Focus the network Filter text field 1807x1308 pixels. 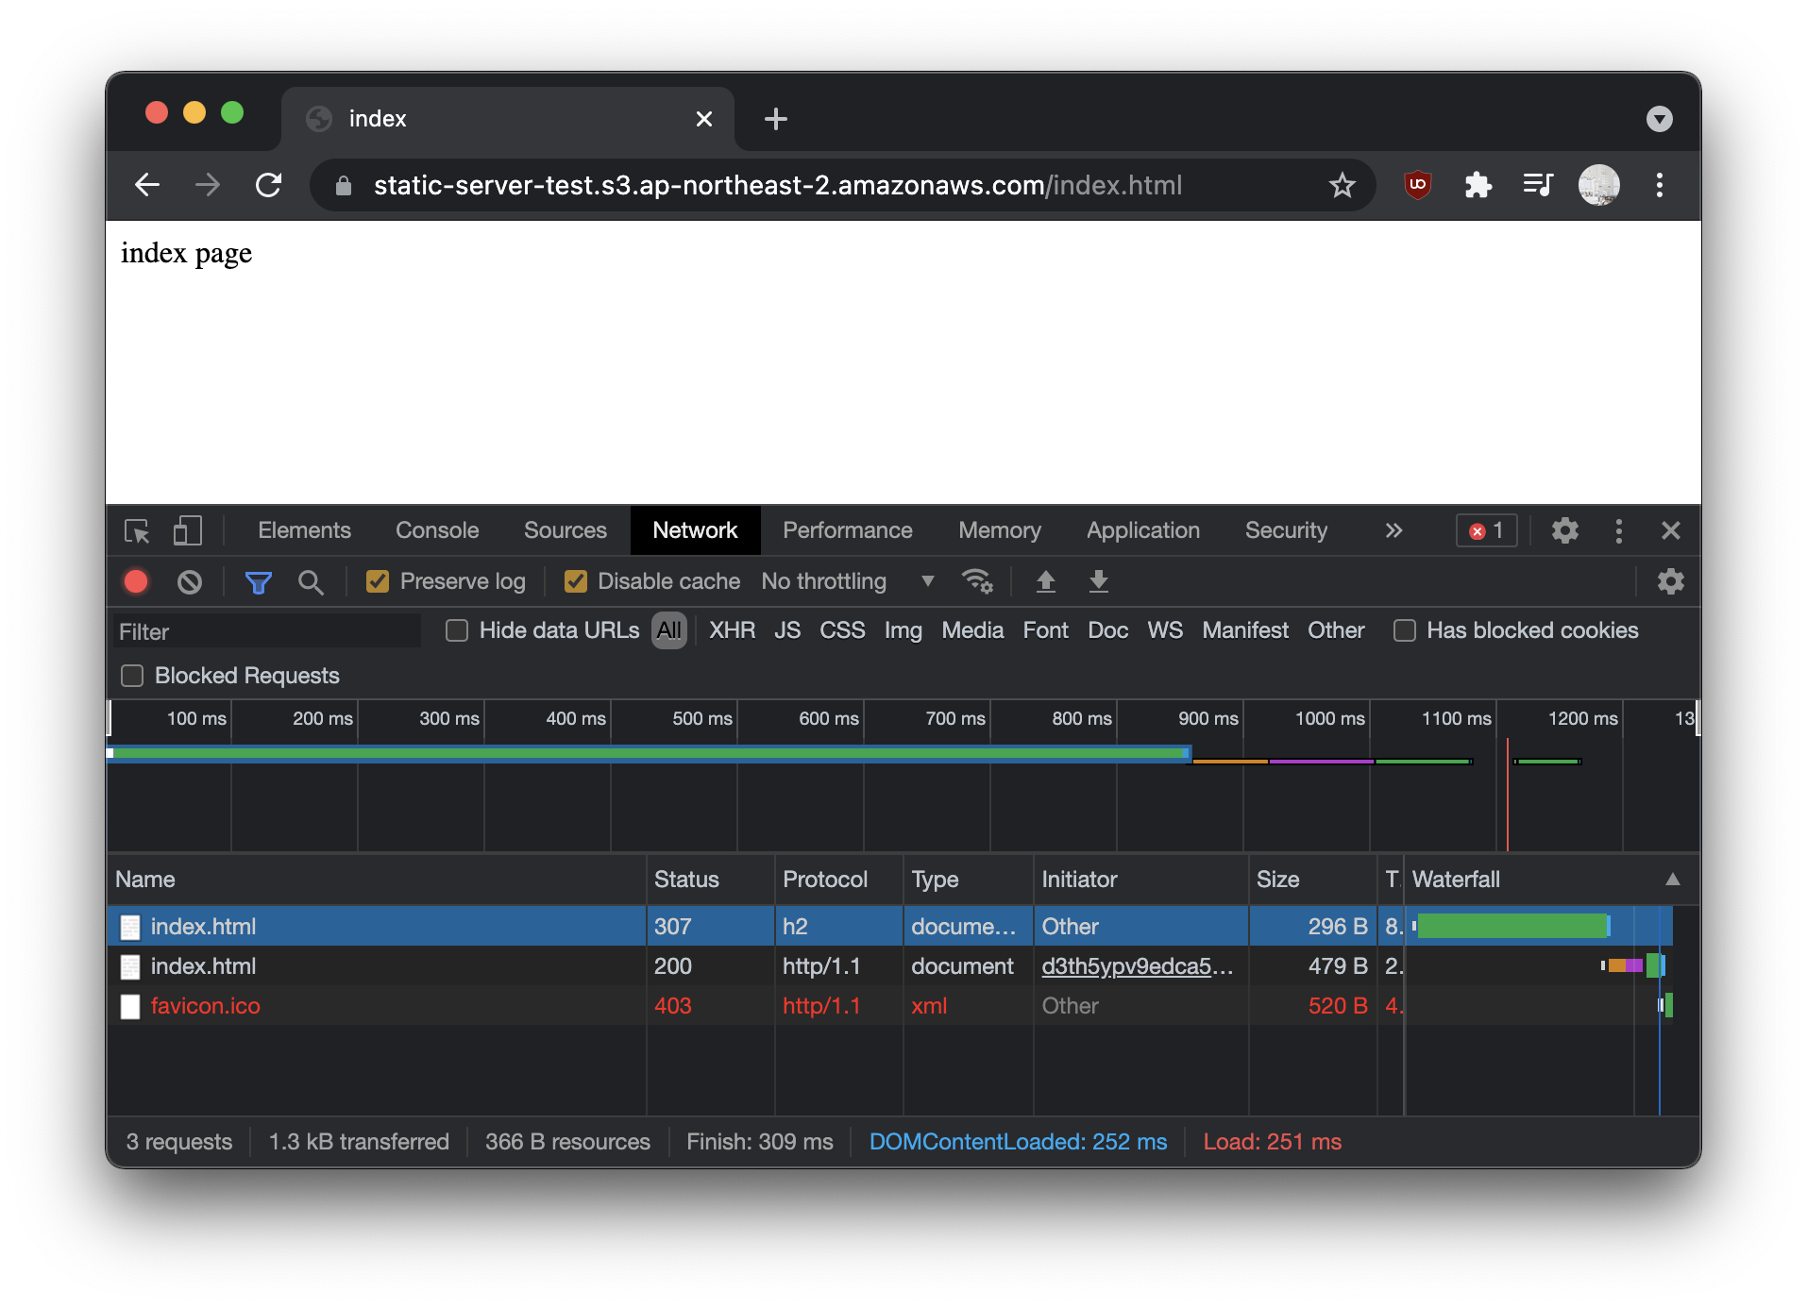tap(266, 631)
